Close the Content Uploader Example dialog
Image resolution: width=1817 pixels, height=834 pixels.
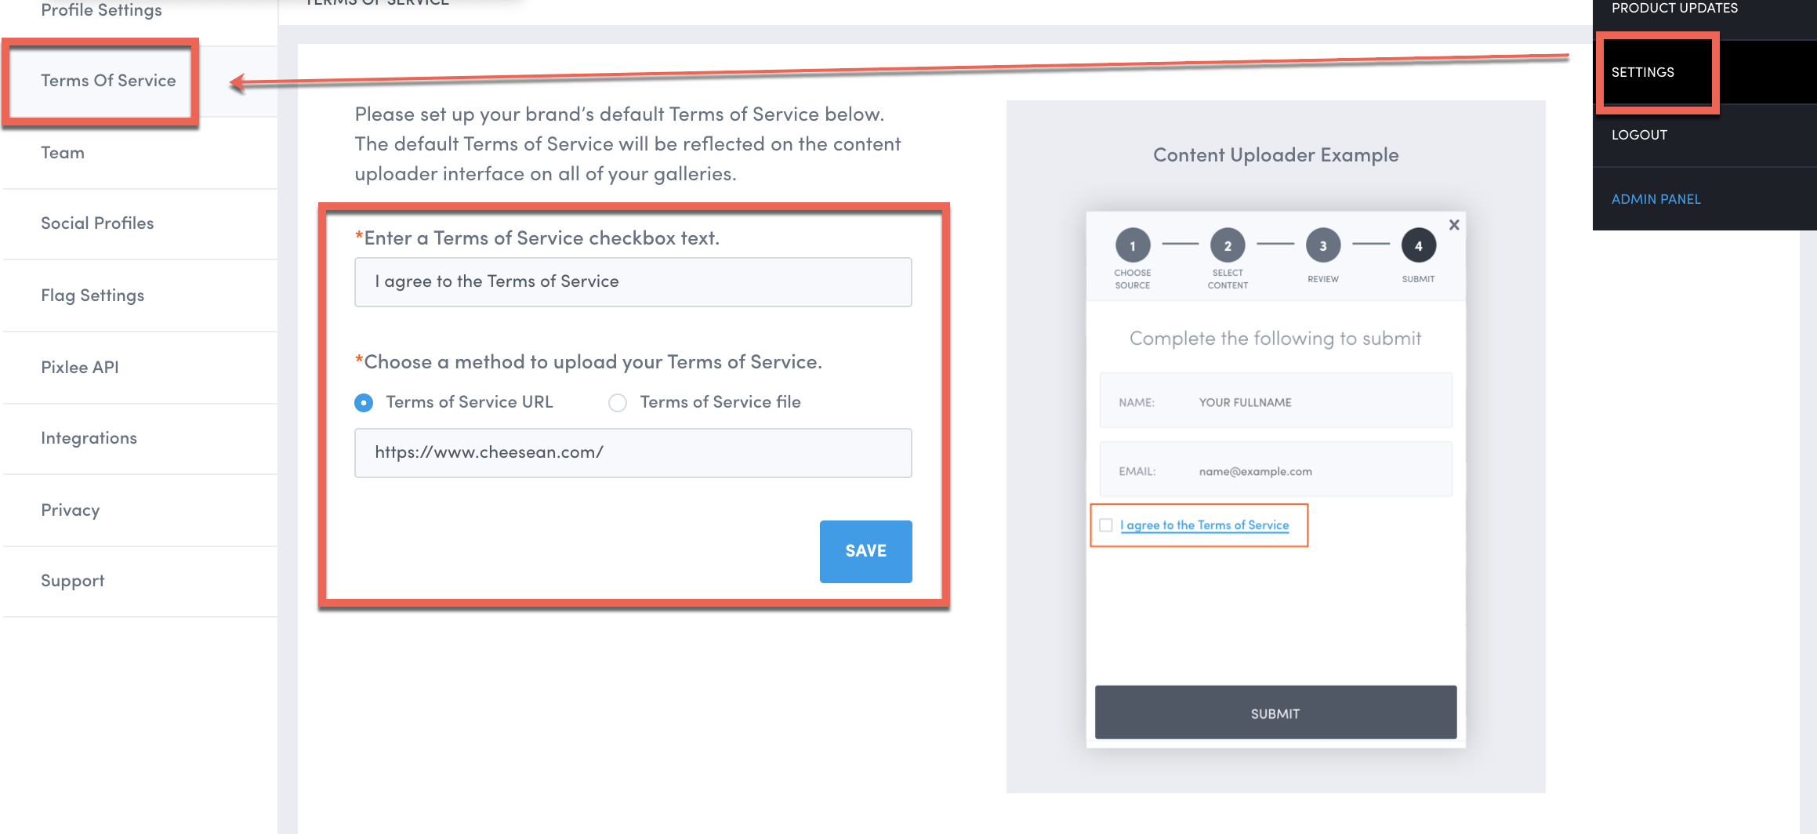point(1455,225)
